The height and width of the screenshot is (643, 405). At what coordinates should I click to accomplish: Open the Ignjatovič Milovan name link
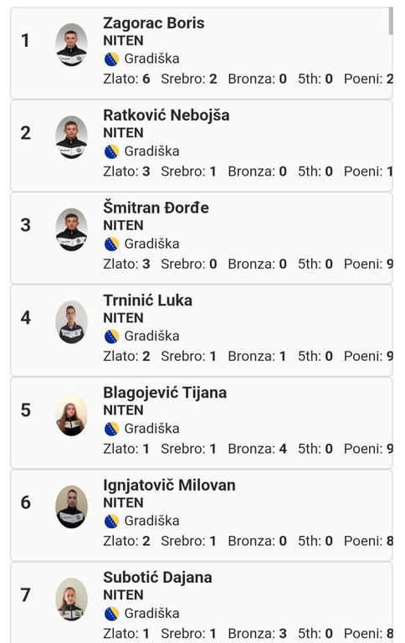coord(169,486)
